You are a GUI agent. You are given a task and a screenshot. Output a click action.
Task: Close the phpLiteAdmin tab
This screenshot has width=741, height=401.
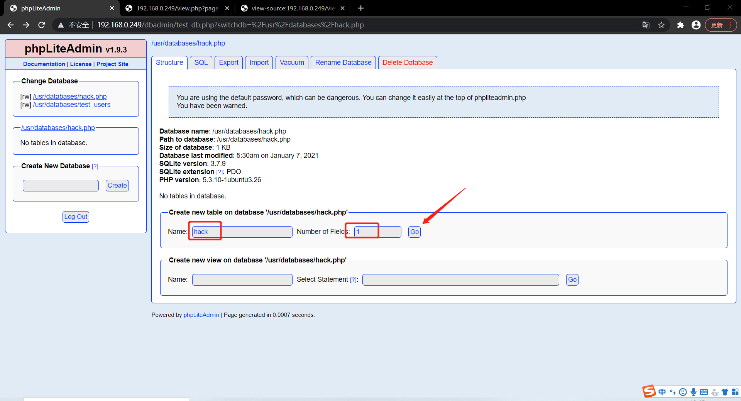pos(112,8)
